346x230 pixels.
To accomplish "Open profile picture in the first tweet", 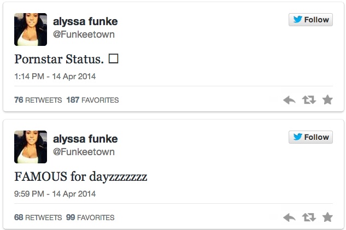I will 30,30.
